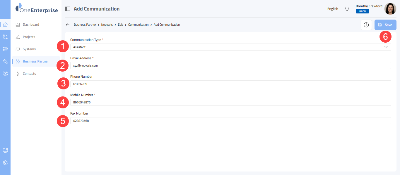Viewport: 400px width, 175px height.
Task: Click the Neuvaris breadcrumb link
Action: coord(107,25)
